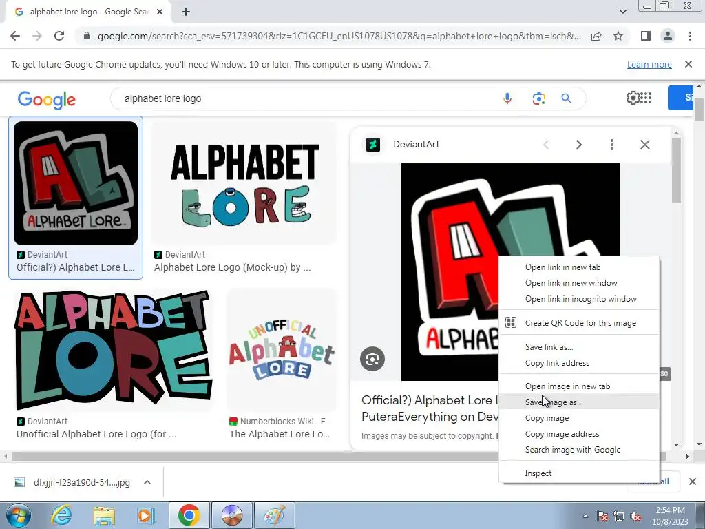
Task: Select Copy link address
Action: [x=579, y=362]
